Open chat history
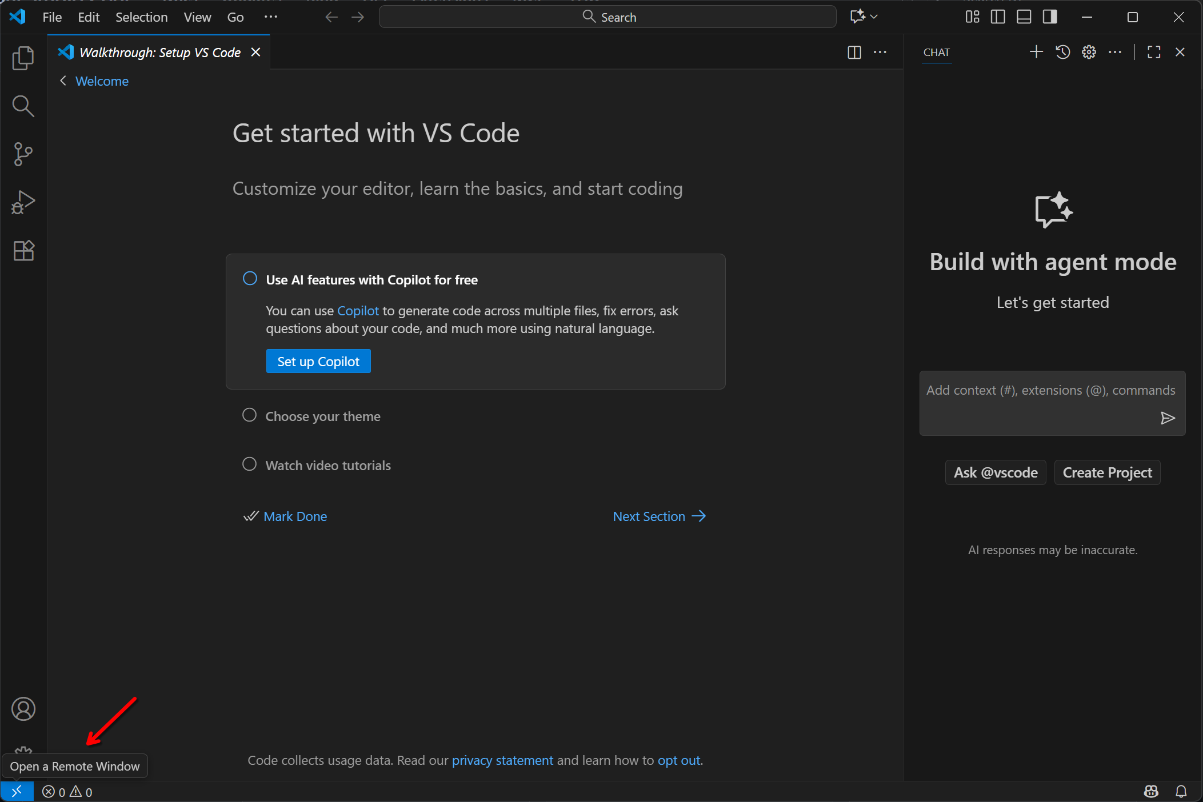 click(x=1062, y=52)
